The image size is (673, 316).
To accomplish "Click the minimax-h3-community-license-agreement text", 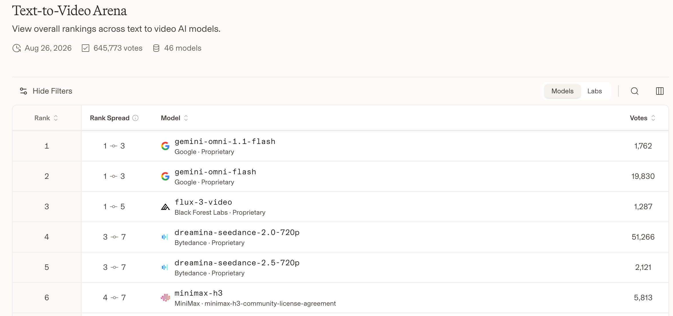I will click(x=270, y=303).
